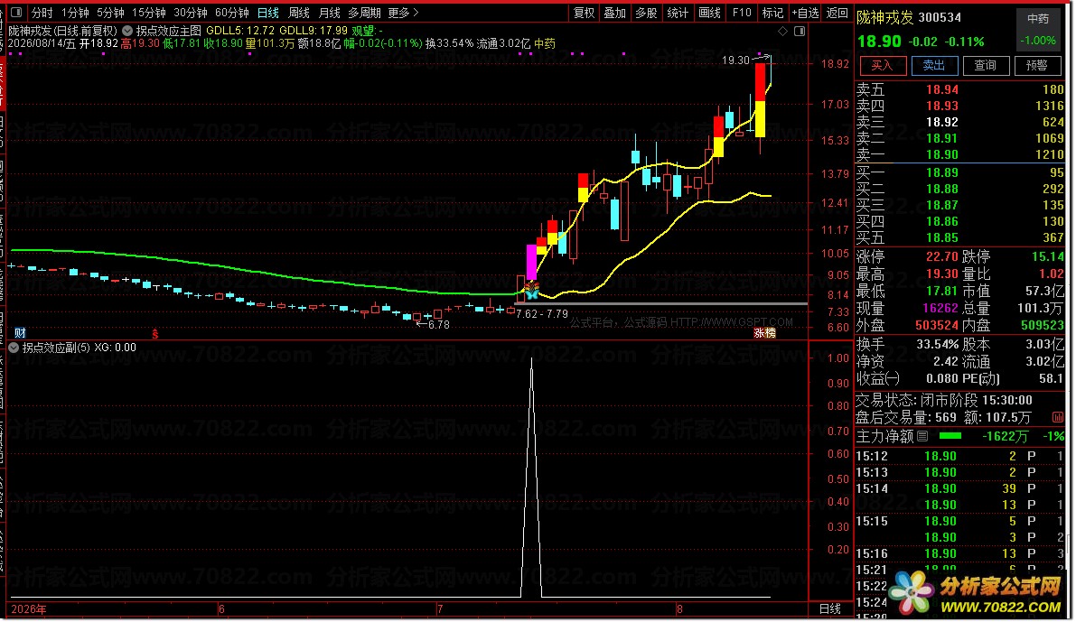Click the 日线 label at bottom right
Screen dimensions: 1076x622
(x=830, y=609)
